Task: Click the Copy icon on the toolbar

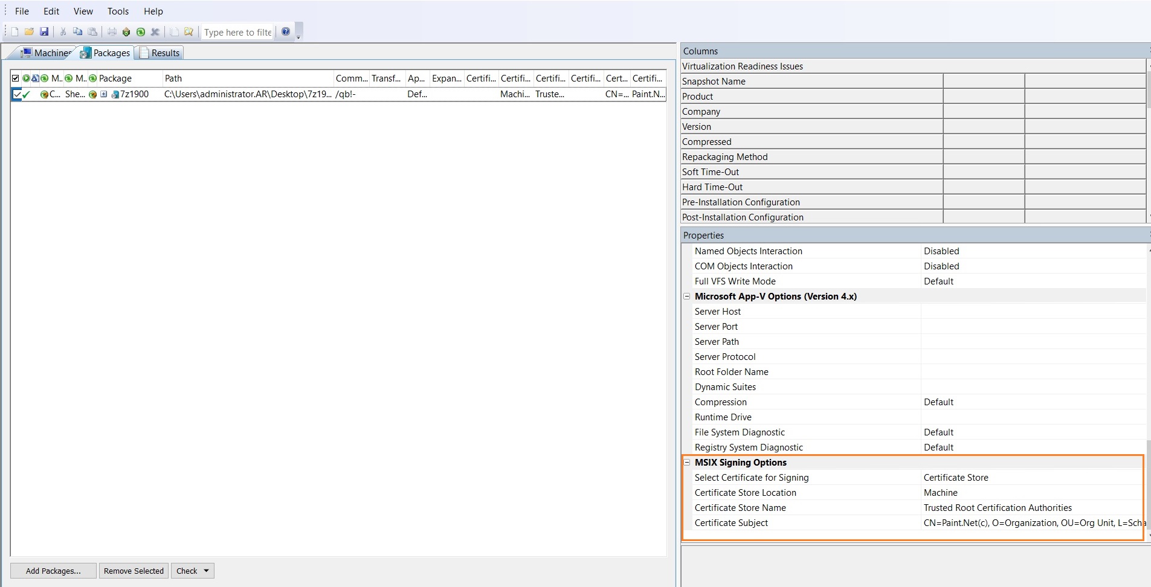Action: (x=77, y=31)
